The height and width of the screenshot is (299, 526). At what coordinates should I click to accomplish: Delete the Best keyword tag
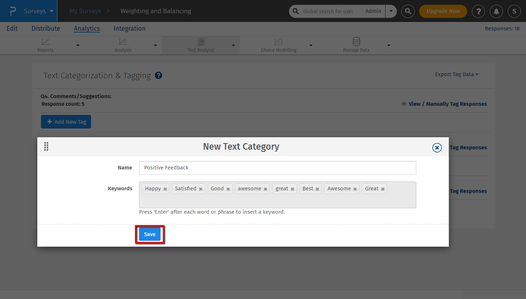(x=317, y=189)
